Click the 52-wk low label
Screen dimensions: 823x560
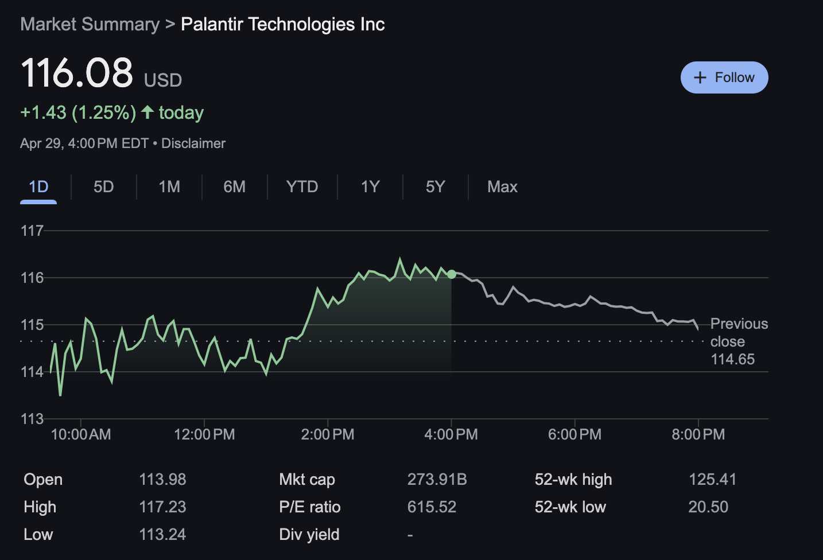pyautogui.click(x=570, y=507)
